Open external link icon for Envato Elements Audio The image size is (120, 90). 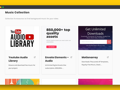[71, 57]
